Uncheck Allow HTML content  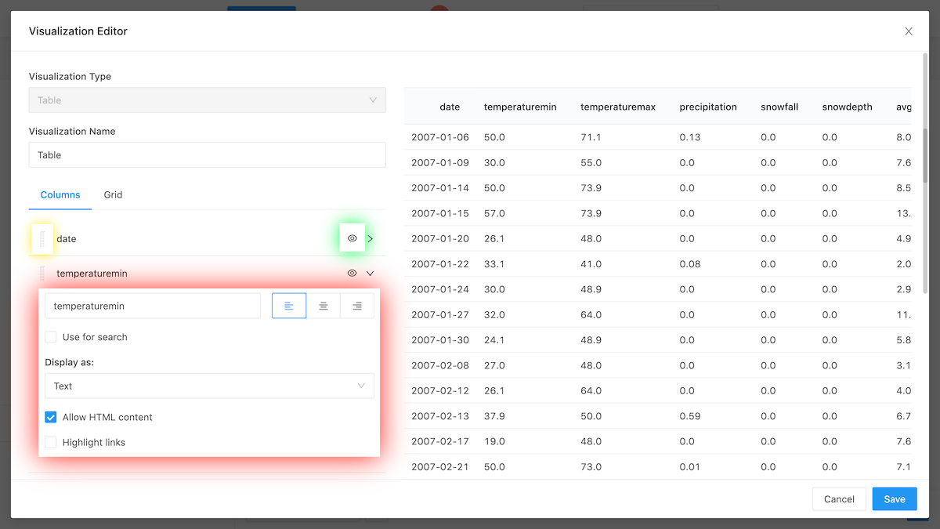point(51,417)
